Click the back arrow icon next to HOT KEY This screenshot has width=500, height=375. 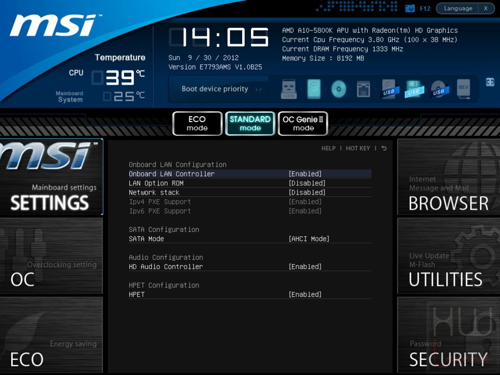(384, 148)
